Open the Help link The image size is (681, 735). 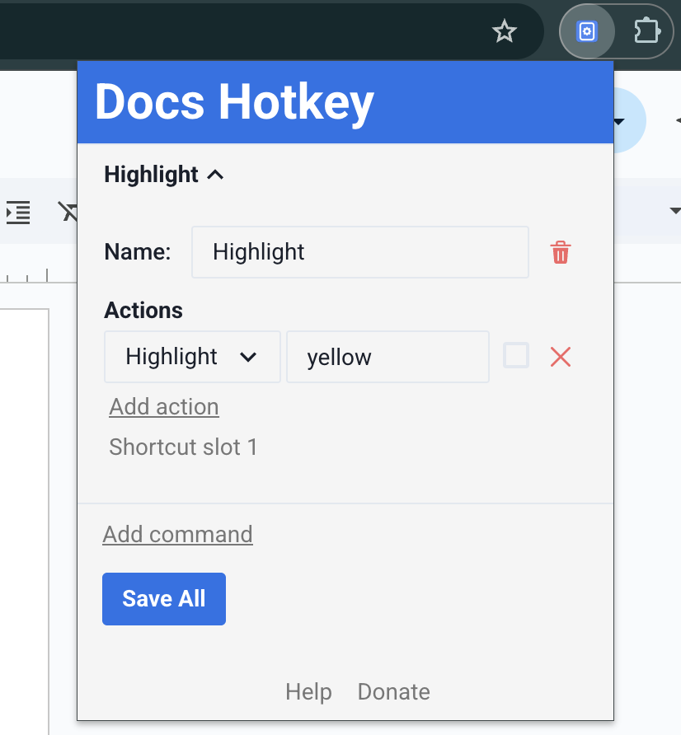[x=308, y=692]
